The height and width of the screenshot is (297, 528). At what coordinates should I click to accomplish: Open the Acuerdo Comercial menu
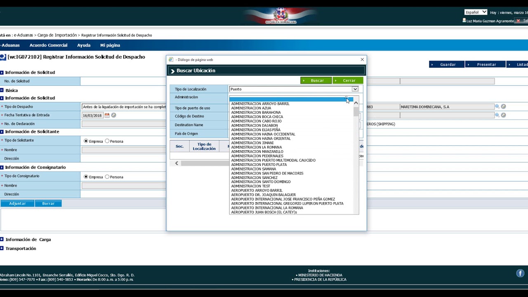(x=48, y=45)
